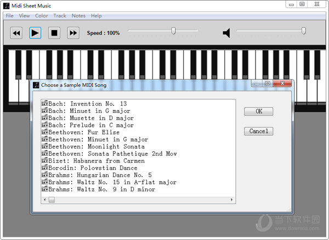Maximize the Midi Sheet Music main window
Screen dimensions: 329x240
(x=302, y=4)
